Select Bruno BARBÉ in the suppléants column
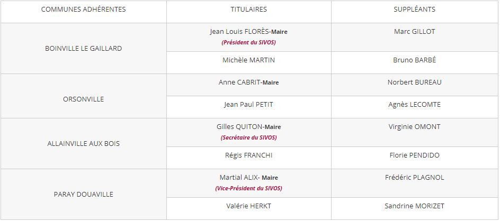 [x=414, y=60]
